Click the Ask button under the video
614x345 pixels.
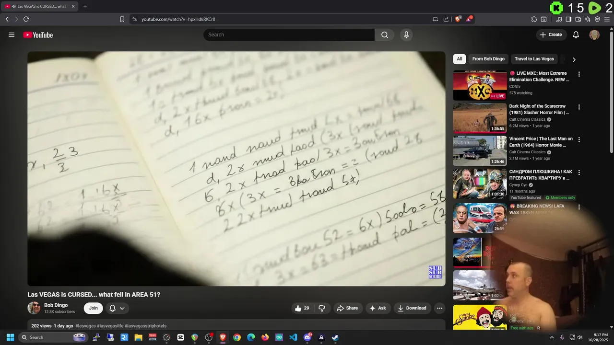pos(378,308)
